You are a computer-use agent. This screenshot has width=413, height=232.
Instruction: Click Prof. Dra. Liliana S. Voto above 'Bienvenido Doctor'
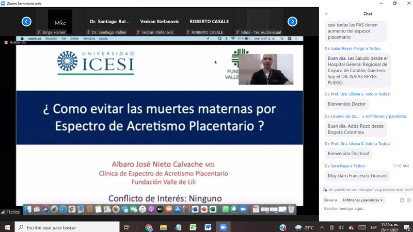(352, 94)
